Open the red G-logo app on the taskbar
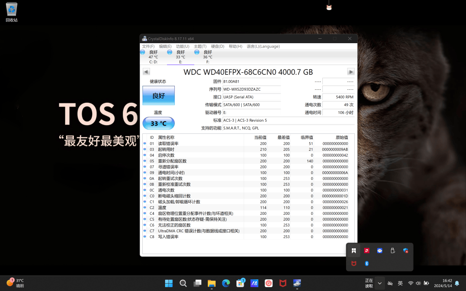This screenshot has height=291, width=466. (268, 283)
